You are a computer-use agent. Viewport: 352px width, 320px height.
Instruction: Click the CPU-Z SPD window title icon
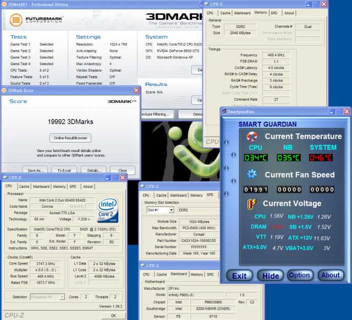click(x=142, y=186)
